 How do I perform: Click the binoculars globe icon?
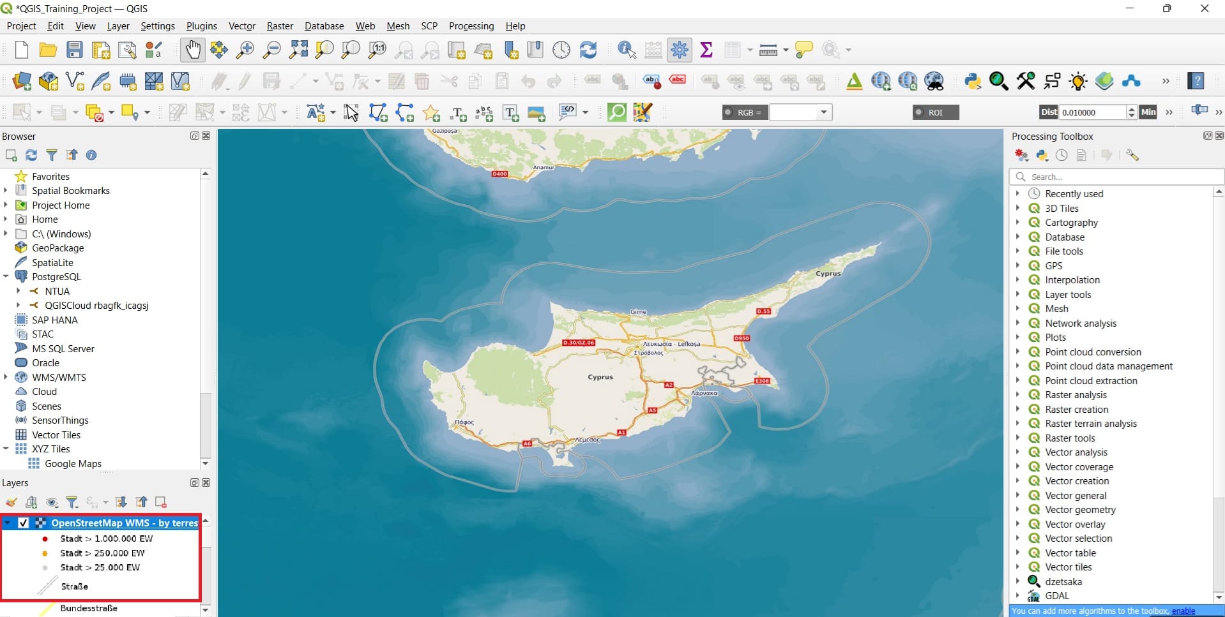tap(934, 81)
